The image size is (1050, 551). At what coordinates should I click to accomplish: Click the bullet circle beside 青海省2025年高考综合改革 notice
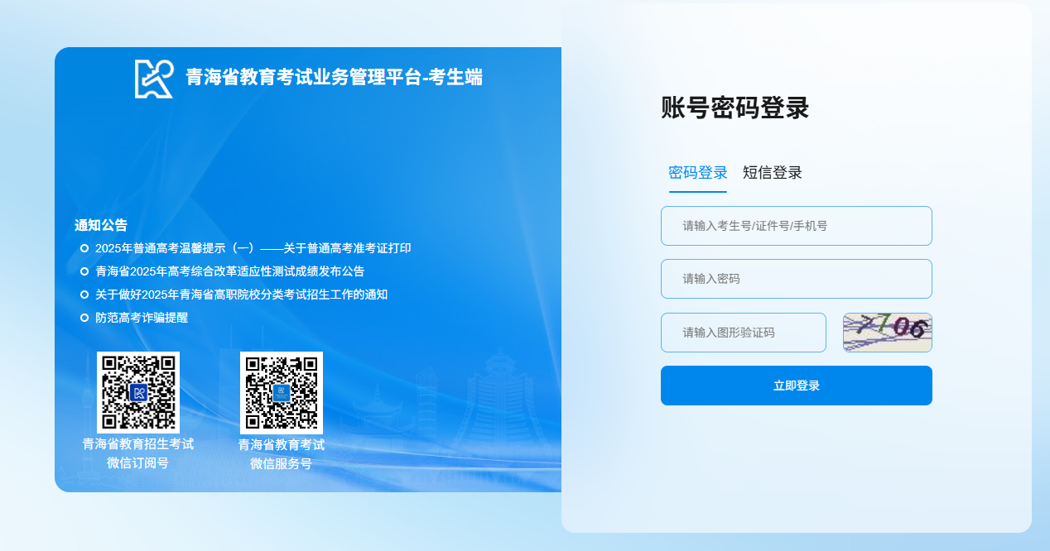point(84,271)
